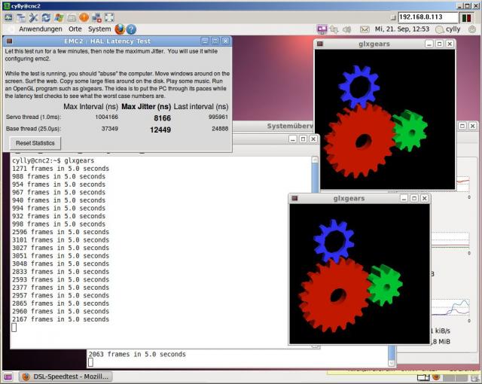
Task: Click the purple display applet in panel
Action: (x=322, y=29)
